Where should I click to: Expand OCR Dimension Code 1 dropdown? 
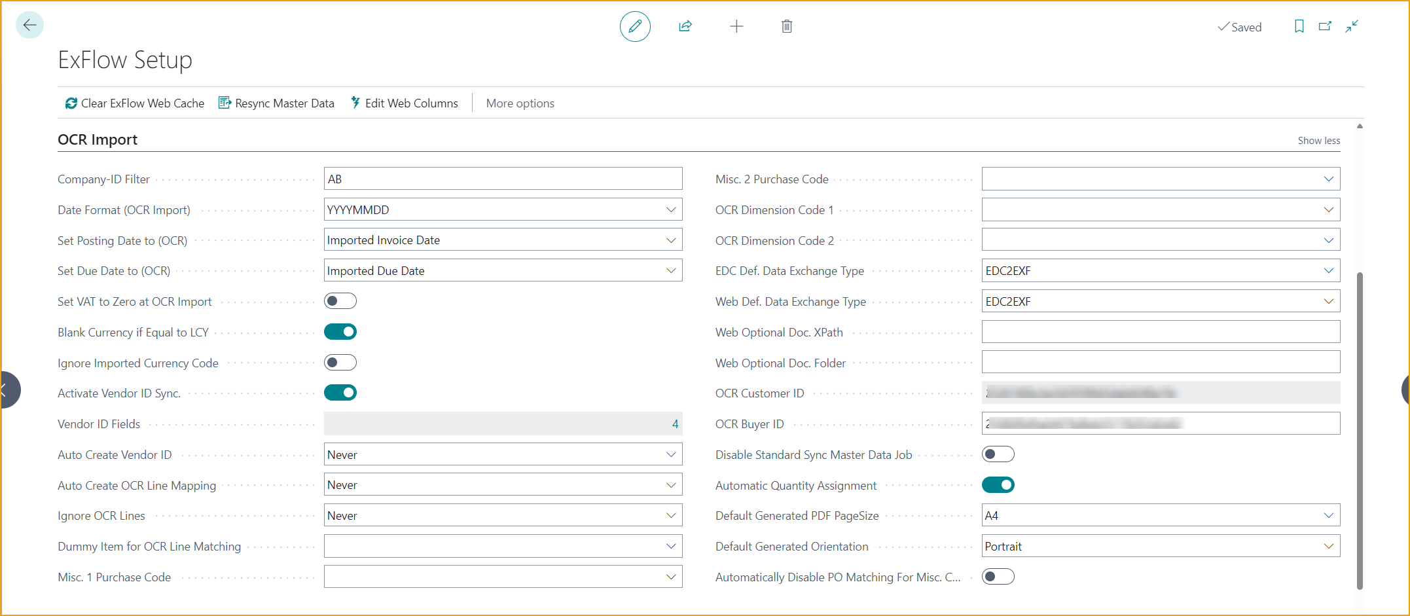1329,209
